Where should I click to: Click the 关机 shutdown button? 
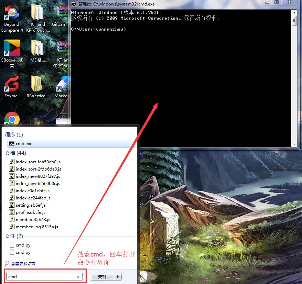coord(102,277)
